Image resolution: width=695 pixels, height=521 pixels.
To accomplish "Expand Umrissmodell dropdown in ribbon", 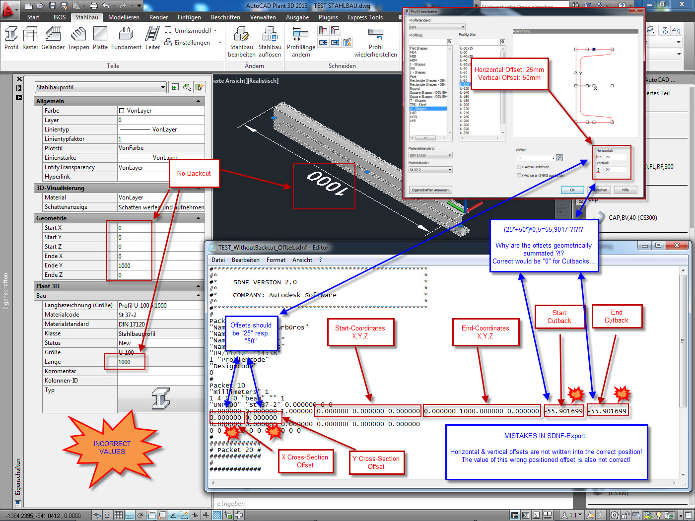I will [x=215, y=31].
